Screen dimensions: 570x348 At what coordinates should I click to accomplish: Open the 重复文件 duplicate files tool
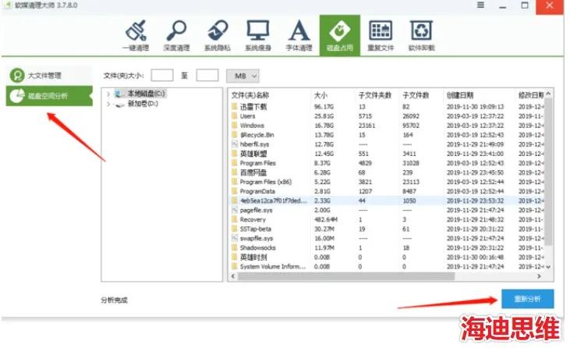(381, 35)
